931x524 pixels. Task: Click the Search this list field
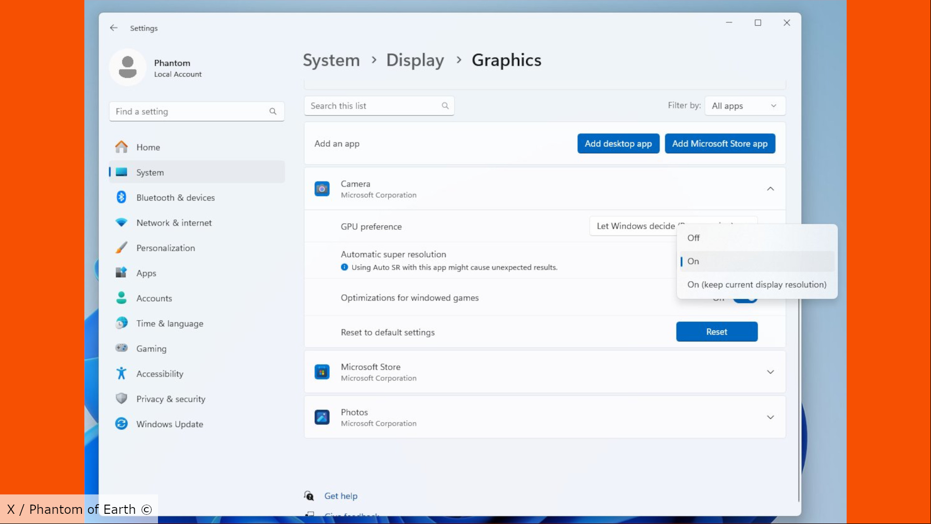[x=379, y=106]
